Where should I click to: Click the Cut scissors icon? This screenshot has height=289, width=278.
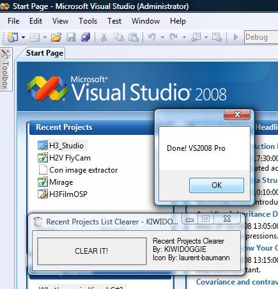[104, 37]
